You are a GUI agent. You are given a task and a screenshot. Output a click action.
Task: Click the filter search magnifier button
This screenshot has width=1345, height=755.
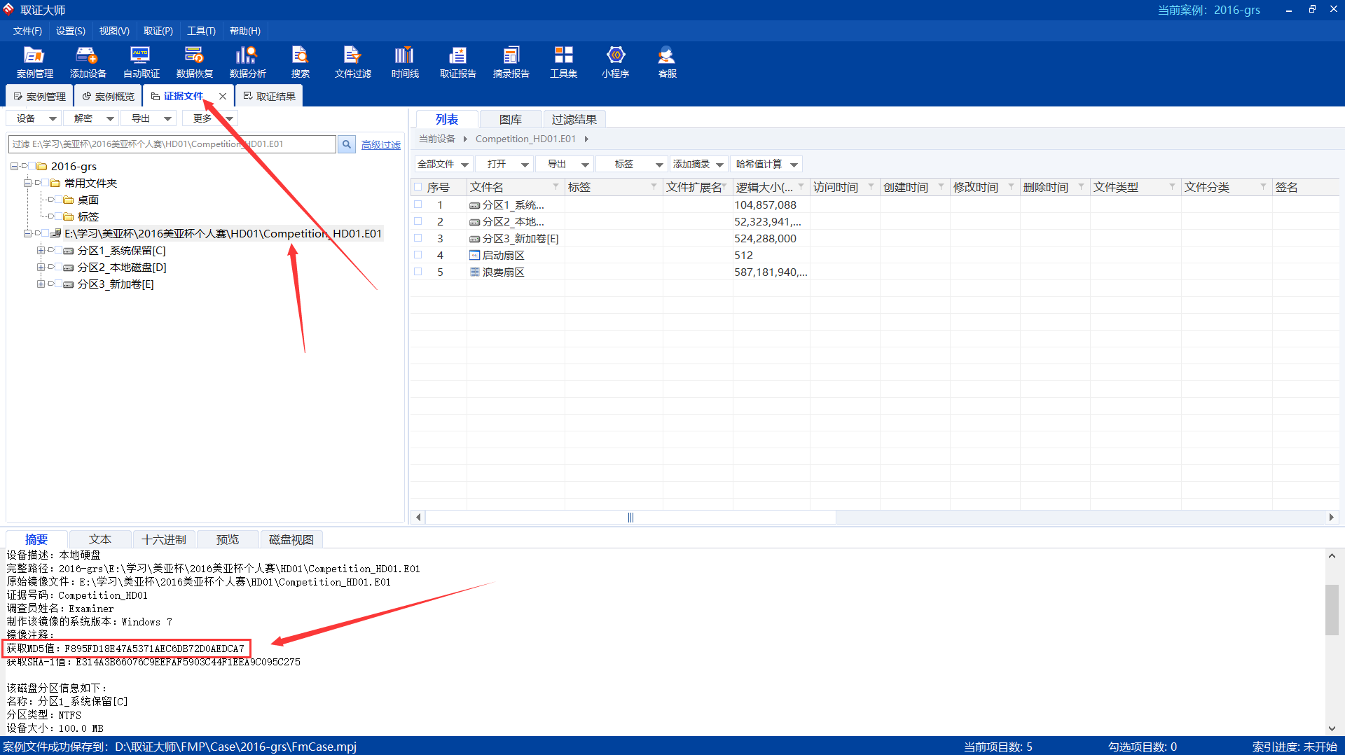(x=346, y=144)
